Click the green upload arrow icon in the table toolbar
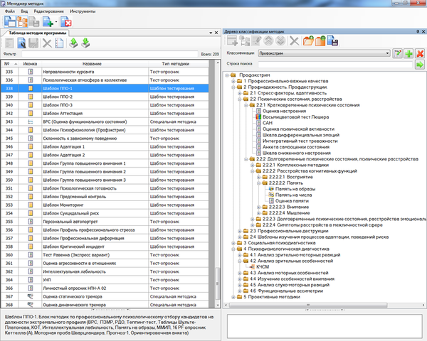Viewport: 427px width, 341px height. coord(73,43)
